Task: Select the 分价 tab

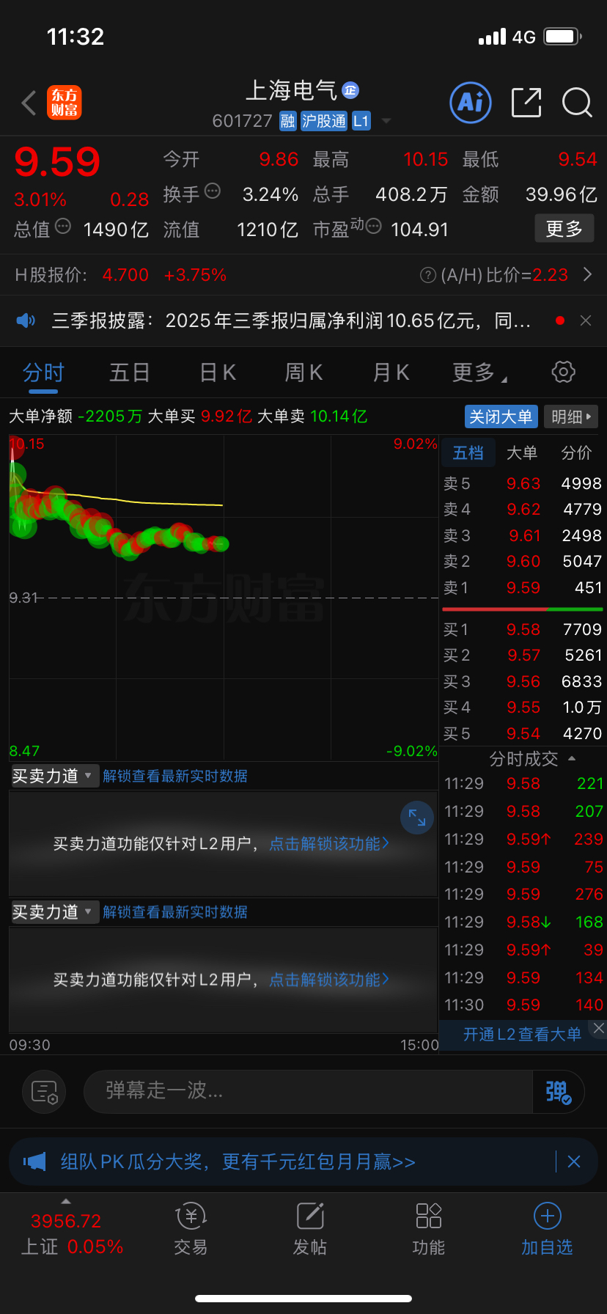Action: pyautogui.click(x=577, y=453)
